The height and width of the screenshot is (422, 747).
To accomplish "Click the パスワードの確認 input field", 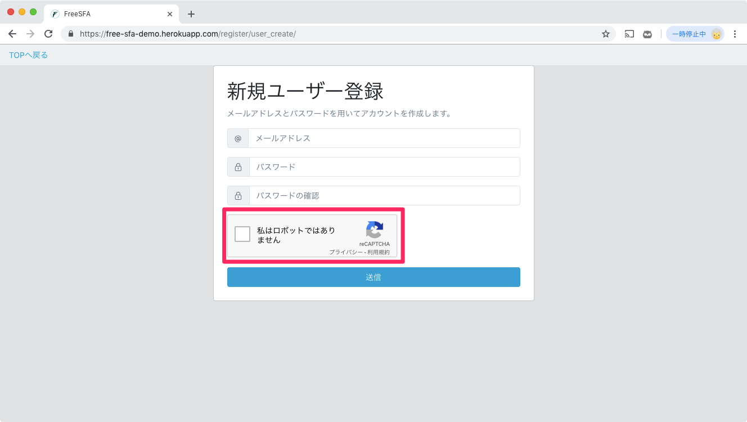I will 384,196.
